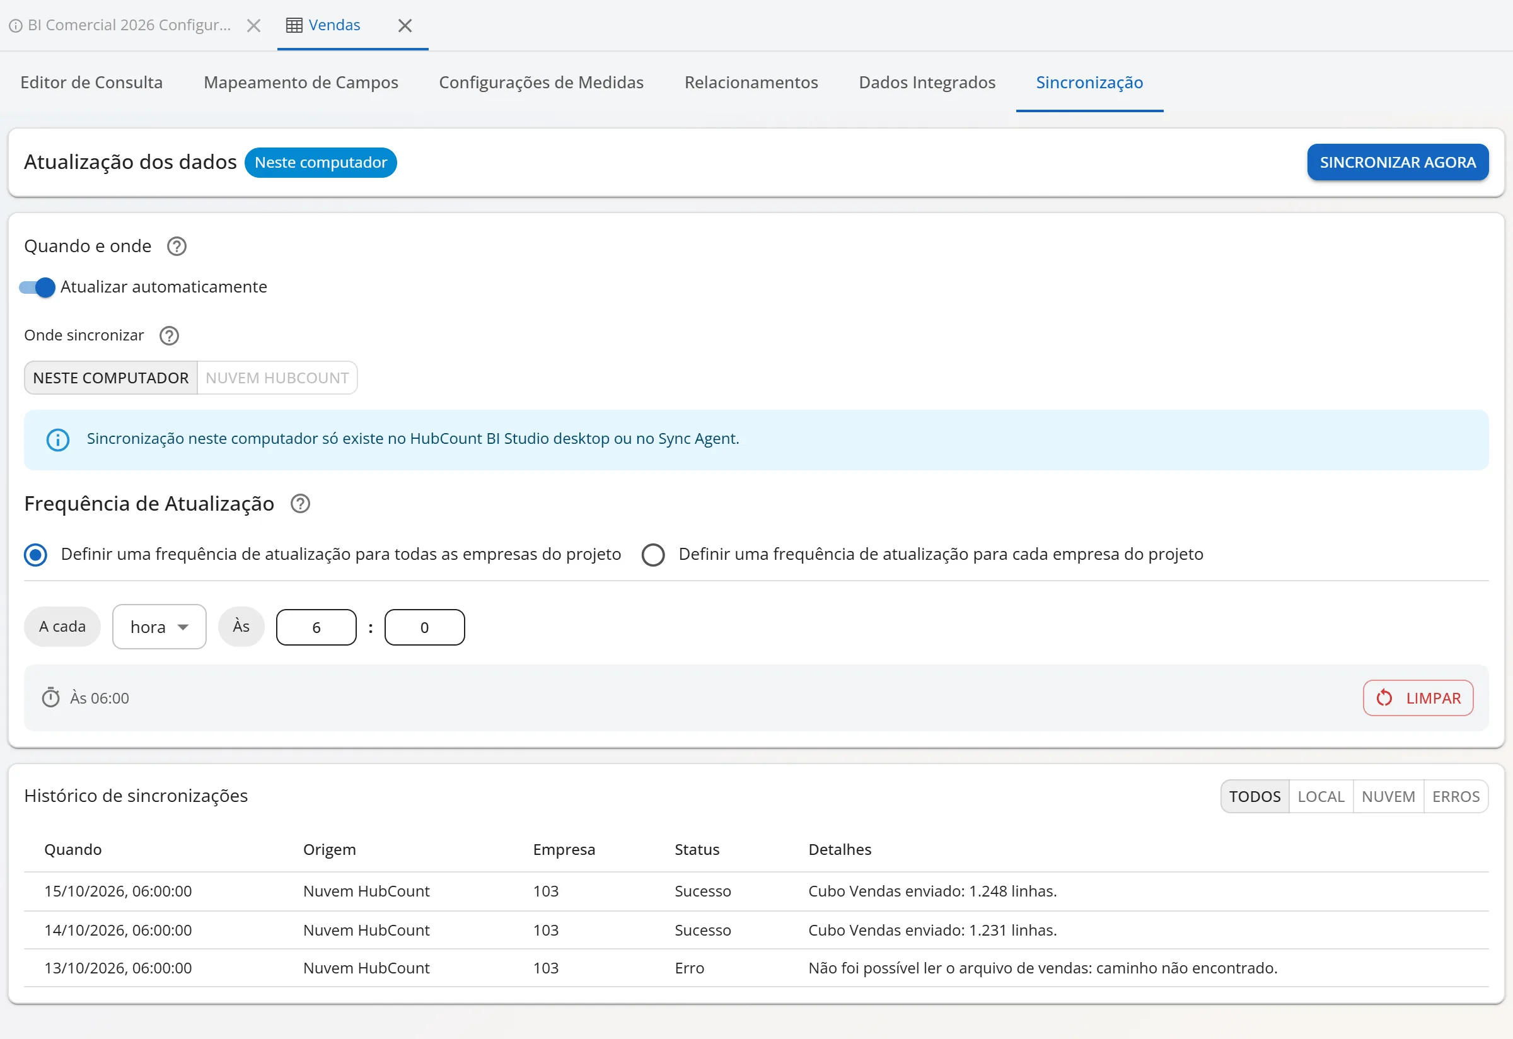This screenshot has width=1513, height=1039.
Task: Open help icon for Frequência de Atualização
Action: coord(300,504)
